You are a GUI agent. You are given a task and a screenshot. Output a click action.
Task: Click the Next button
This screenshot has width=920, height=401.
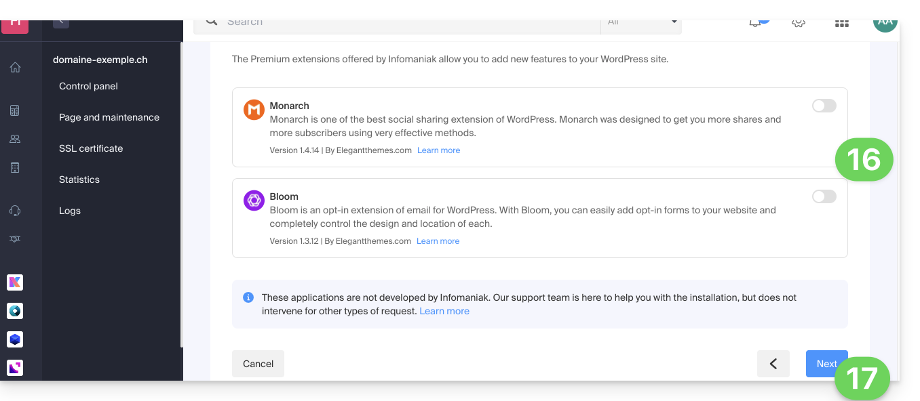click(x=826, y=364)
